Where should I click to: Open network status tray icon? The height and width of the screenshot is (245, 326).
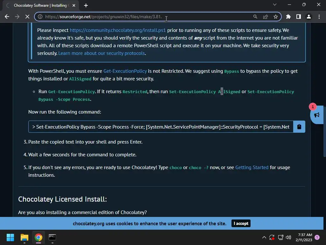(x=280, y=237)
